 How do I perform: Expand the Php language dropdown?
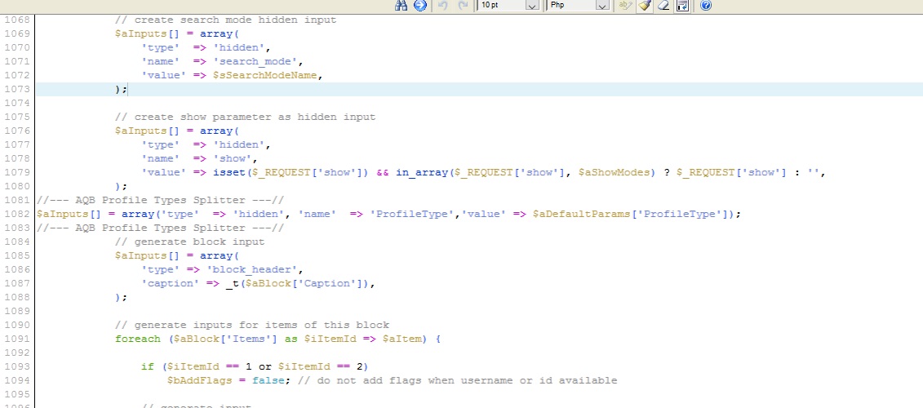point(601,6)
